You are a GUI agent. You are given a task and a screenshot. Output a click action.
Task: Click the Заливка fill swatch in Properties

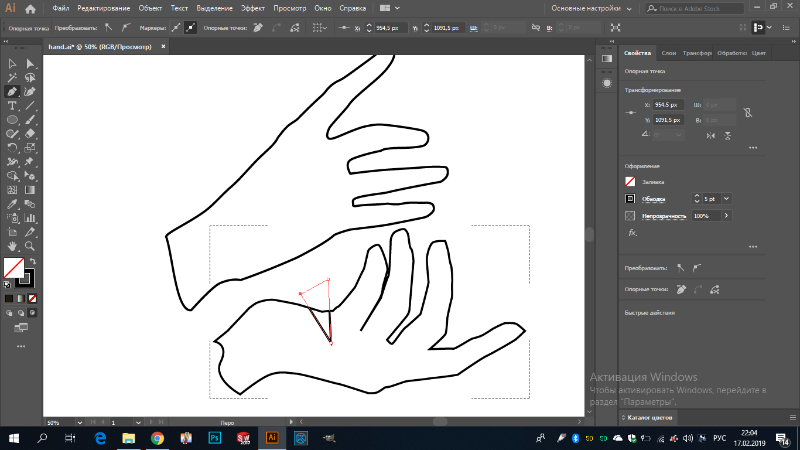click(630, 182)
